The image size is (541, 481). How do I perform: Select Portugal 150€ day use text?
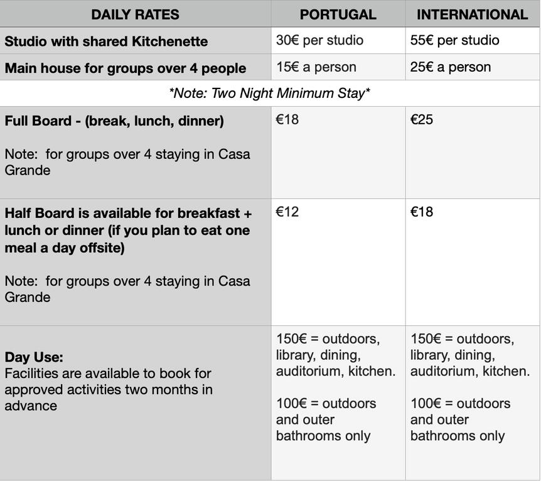pyautogui.click(x=335, y=355)
